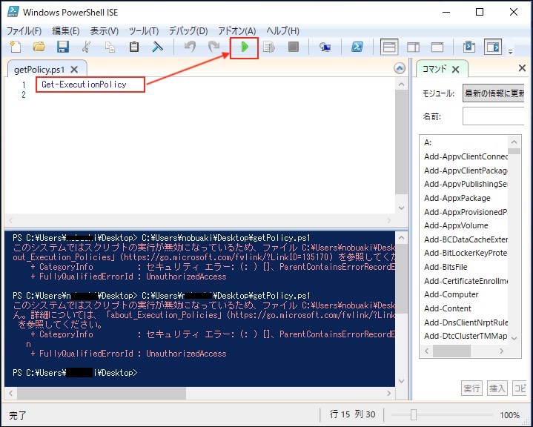Click console pane horizontal scrollbar thumb
The image size is (533, 427).
tap(102, 394)
